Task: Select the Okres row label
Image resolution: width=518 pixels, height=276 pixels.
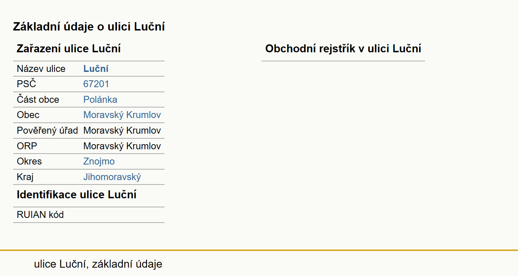Action: point(29,161)
